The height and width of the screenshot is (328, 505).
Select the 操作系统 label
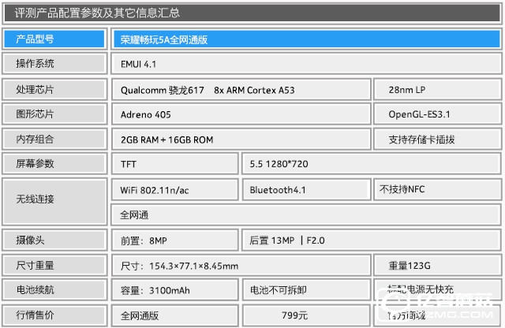pyautogui.click(x=54, y=63)
